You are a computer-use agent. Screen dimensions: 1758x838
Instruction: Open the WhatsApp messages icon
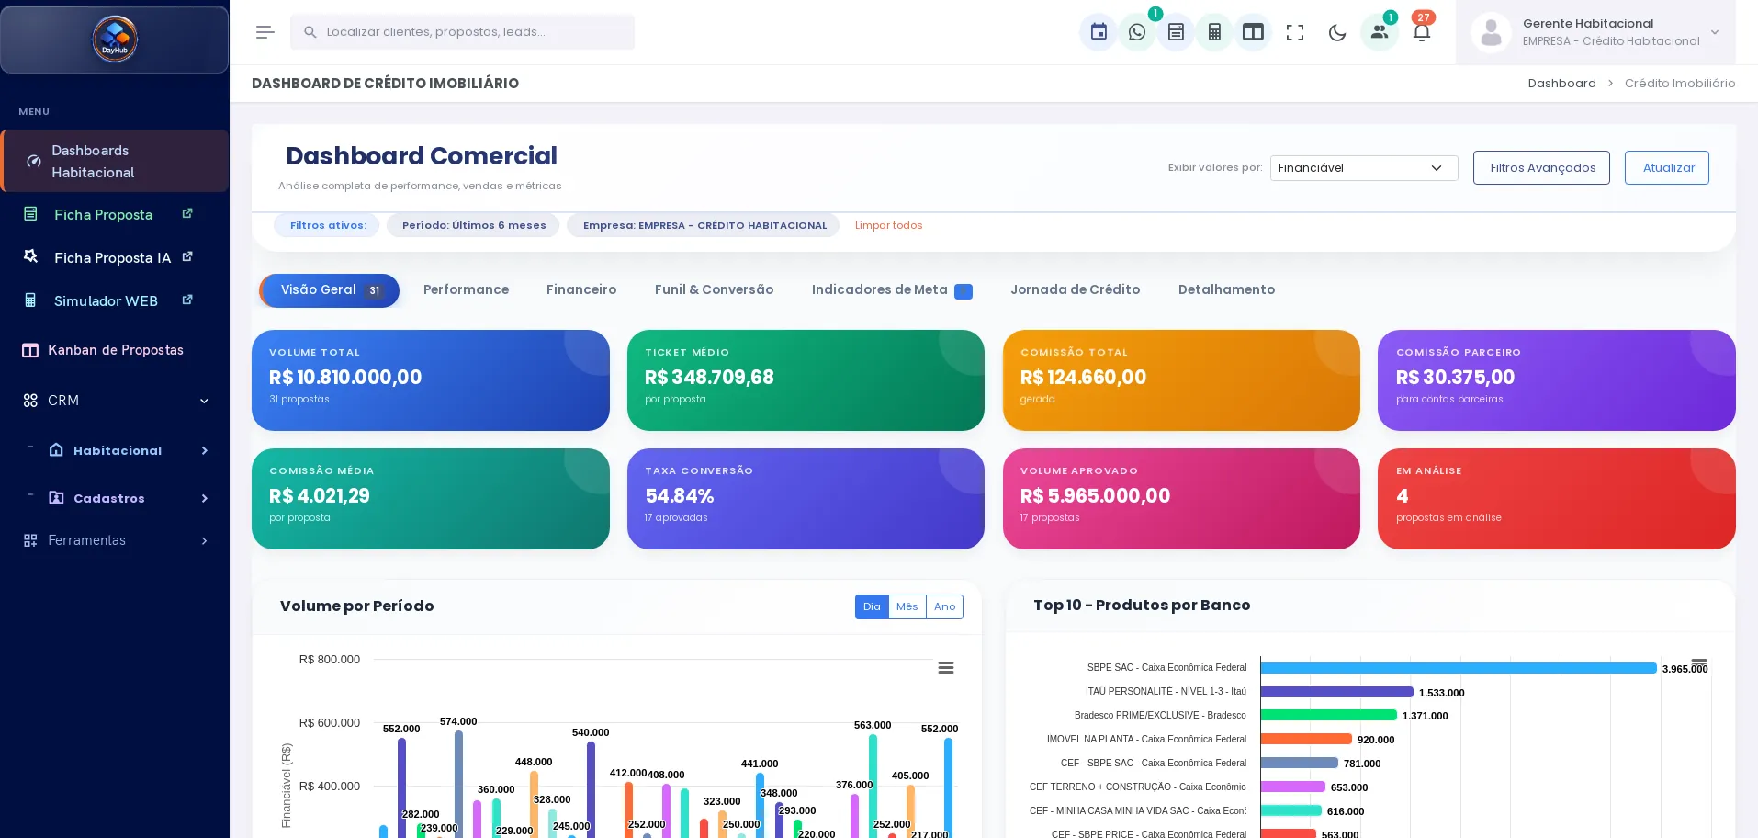click(1137, 32)
